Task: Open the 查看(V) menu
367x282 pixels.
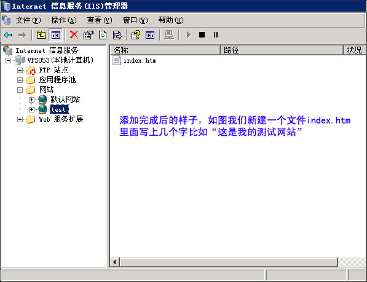Action: pyautogui.click(x=100, y=20)
